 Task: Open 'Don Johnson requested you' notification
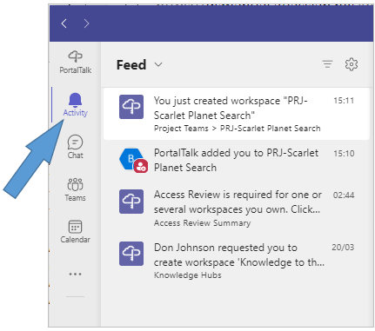[239, 255]
